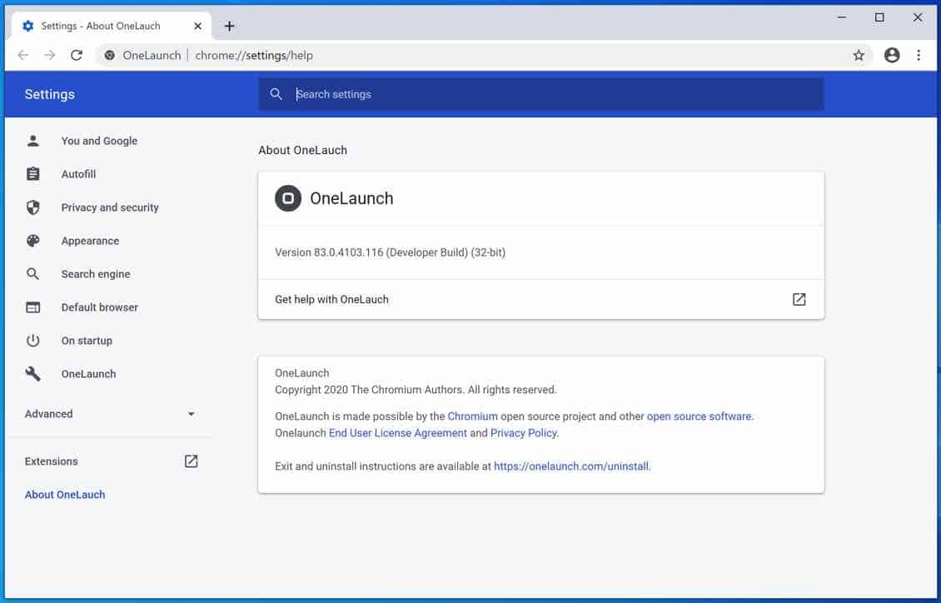This screenshot has height=603, width=941.
Task: Click the About OneLauch page heading
Action: pos(302,150)
